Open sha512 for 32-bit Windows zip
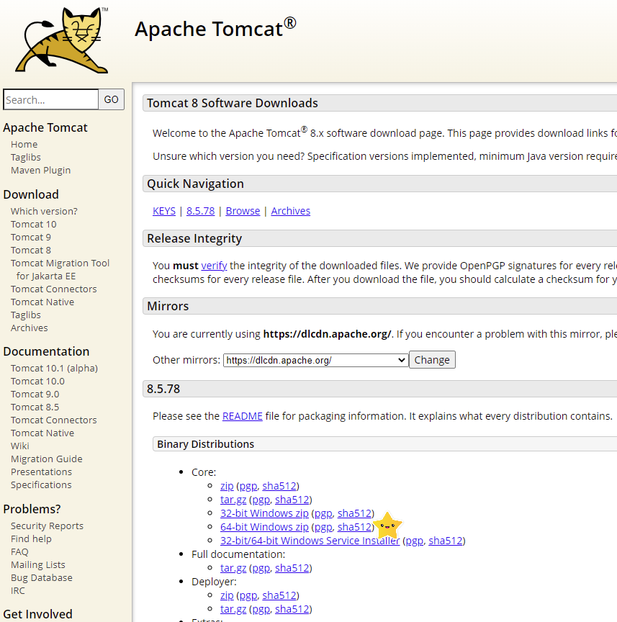Screen dimensions: 617x622 (x=354, y=513)
